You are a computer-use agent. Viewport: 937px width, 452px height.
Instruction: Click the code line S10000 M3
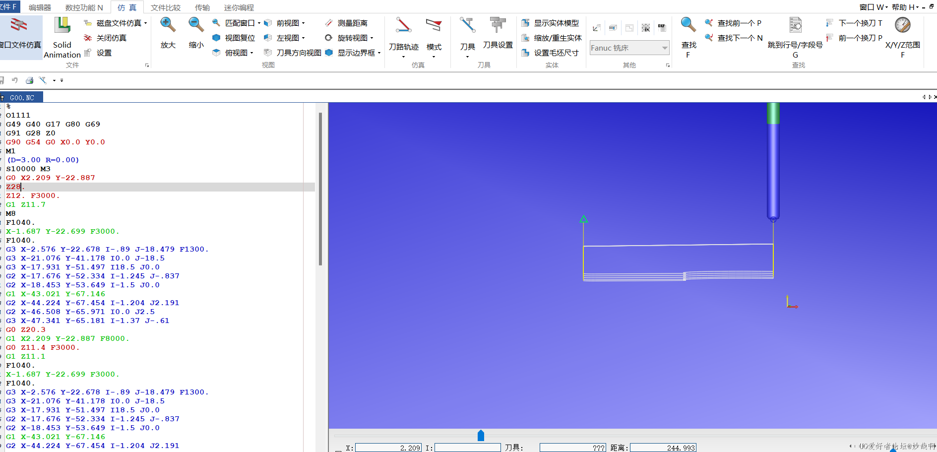(28, 169)
